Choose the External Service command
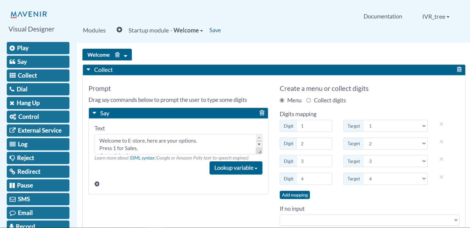The width and height of the screenshot is (470, 228). pos(38,130)
